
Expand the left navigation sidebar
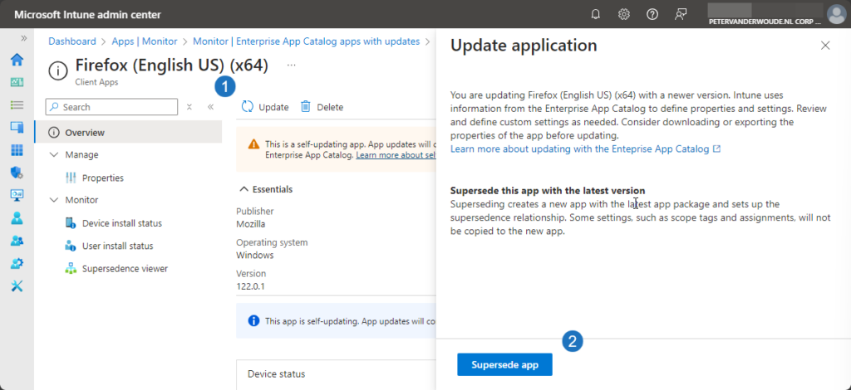point(23,38)
